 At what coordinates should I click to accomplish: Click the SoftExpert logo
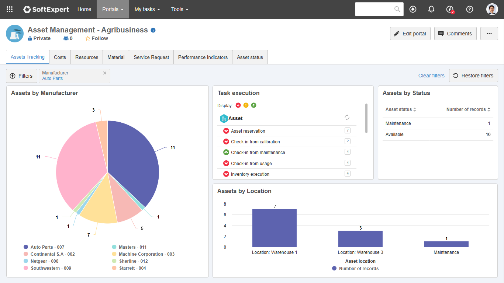(x=46, y=10)
